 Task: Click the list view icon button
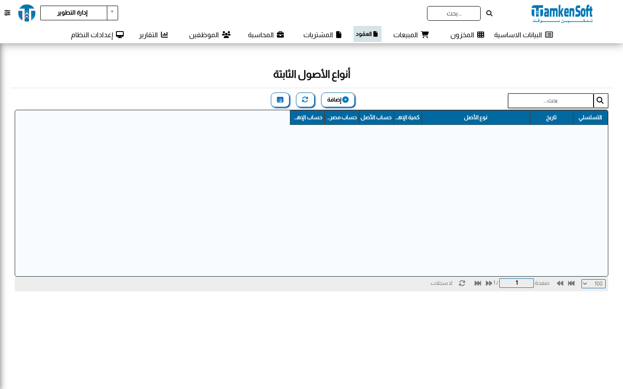point(280,100)
